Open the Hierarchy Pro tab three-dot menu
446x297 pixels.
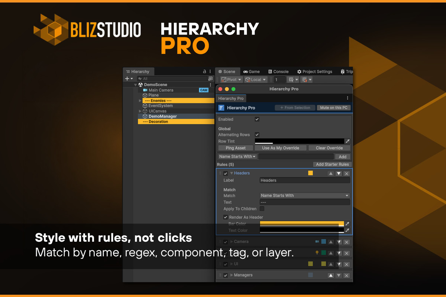348,98
